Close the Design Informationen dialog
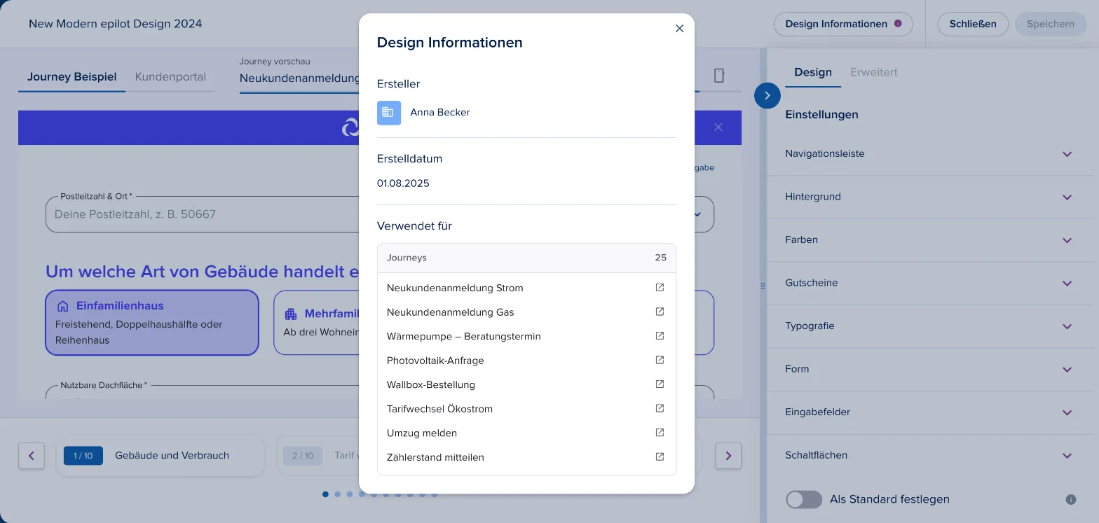Screen dimensions: 1099x523 click(679, 29)
